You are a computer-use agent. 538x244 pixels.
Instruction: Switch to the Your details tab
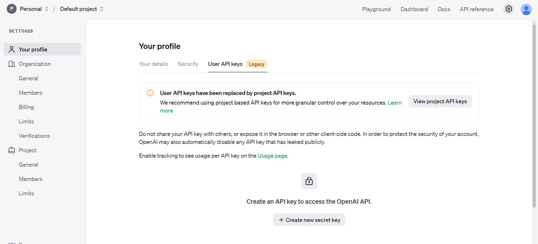click(153, 64)
